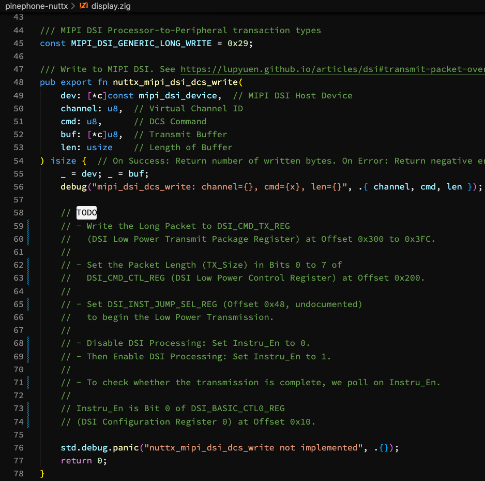The height and width of the screenshot is (481, 485).
Task: Click the MIPI_DSI_GENERIC_LONG_WRITE constant name
Action: click(141, 43)
